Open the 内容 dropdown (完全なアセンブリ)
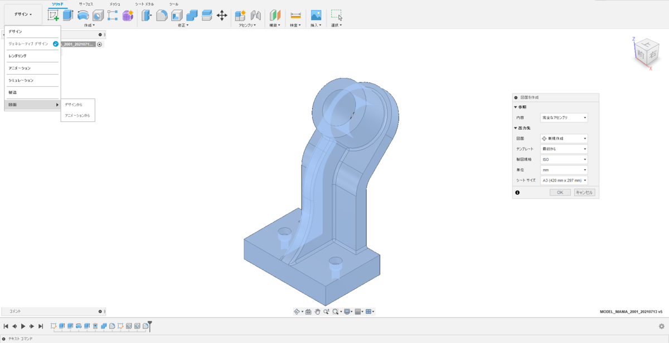 pyautogui.click(x=564, y=117)
